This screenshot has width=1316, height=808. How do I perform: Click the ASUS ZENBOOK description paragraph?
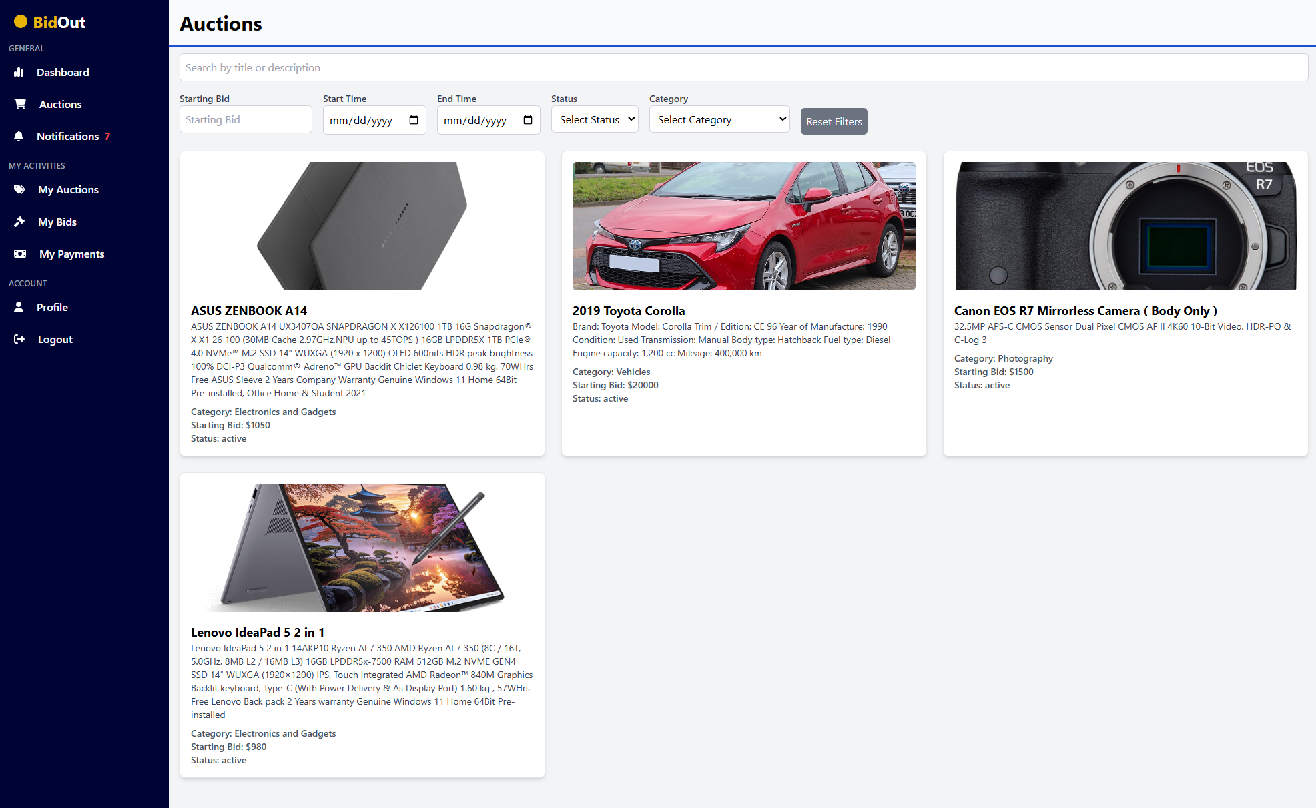[x=362, y=360]
